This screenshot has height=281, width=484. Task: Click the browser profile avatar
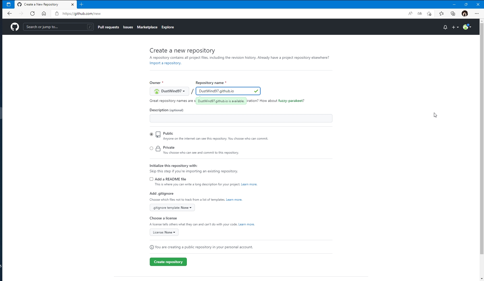point(465,14)
